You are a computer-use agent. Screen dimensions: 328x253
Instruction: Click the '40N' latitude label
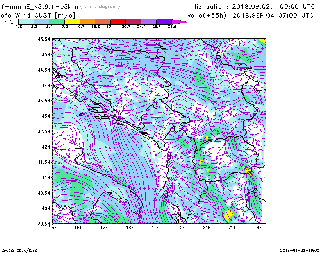pos(46,208)
